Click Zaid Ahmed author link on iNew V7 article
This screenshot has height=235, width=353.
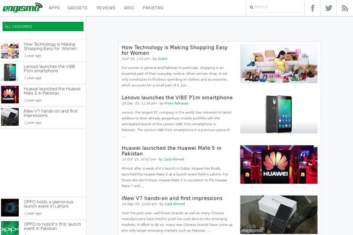(175, 204)
